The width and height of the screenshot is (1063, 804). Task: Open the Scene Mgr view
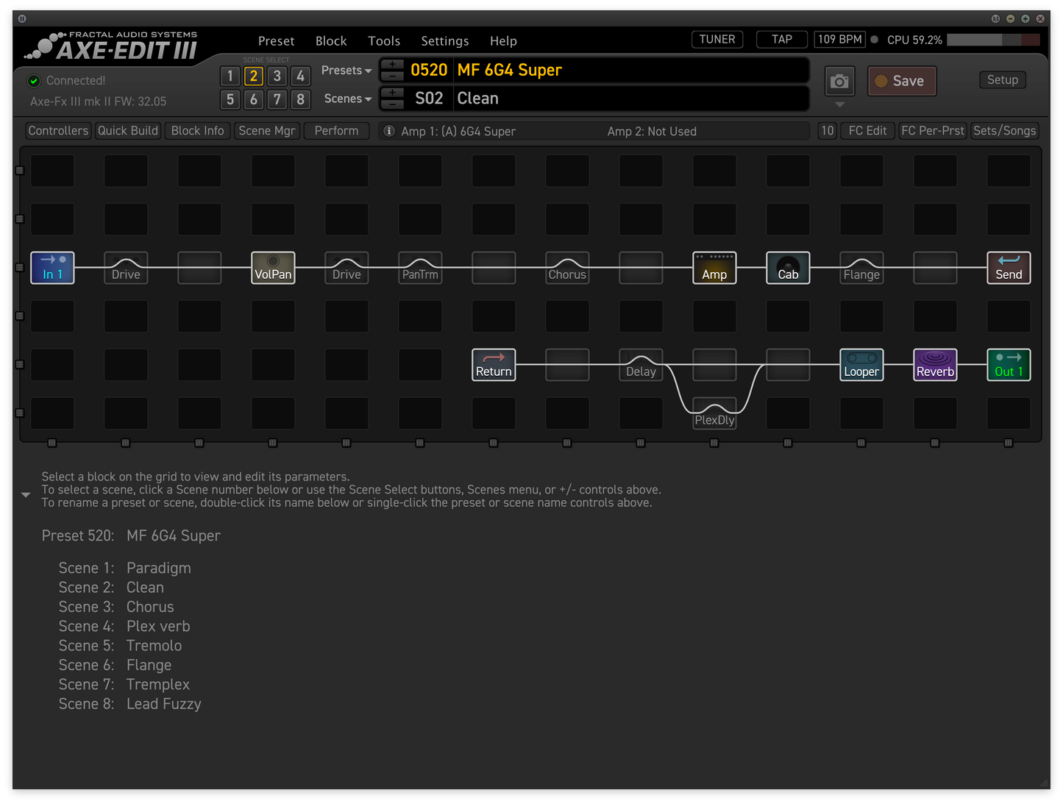click(266, 131)
